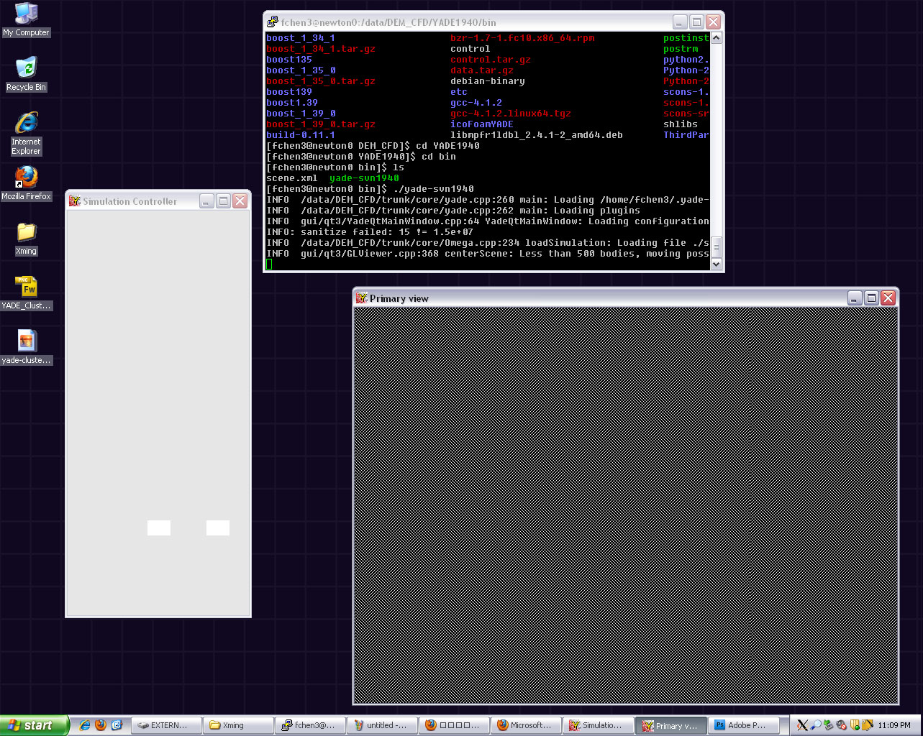Screen dimensions: 923x736
Task: Switch to the Adobe Photoshop taskbar button
Action: tap(744, 725)
